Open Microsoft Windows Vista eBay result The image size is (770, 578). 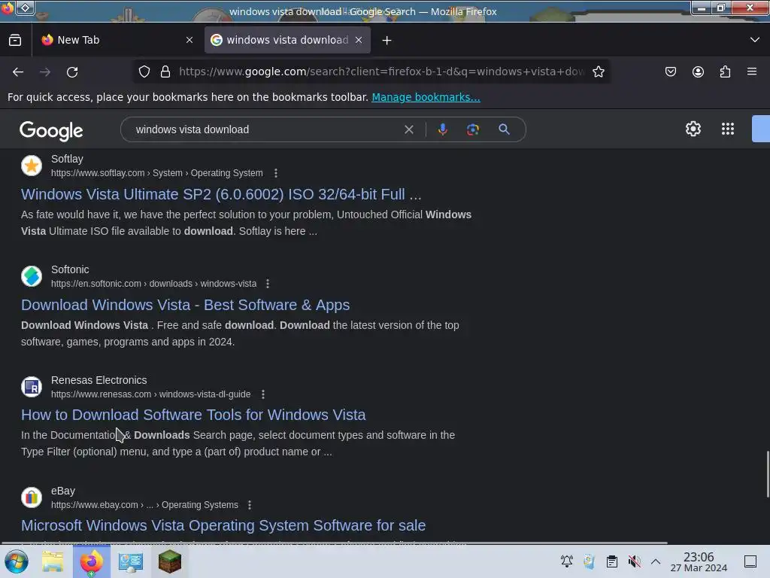(223, 525)
